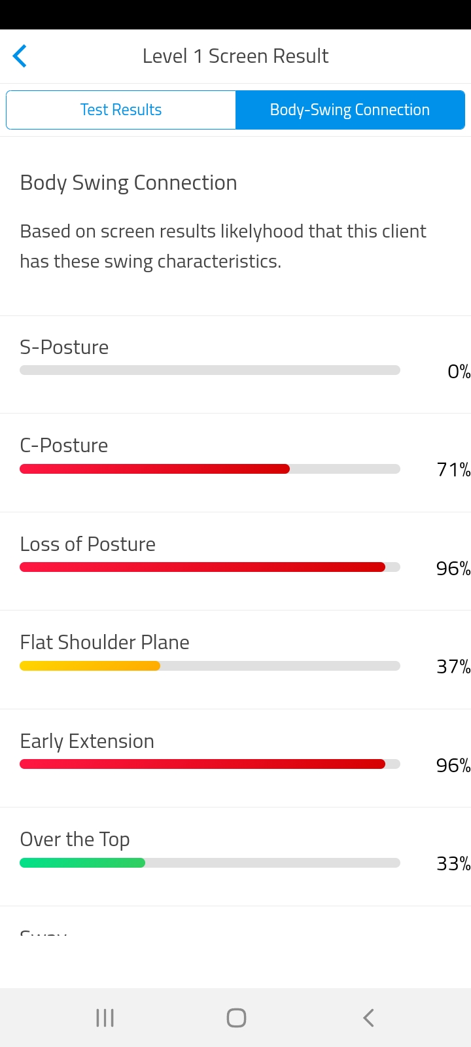Screen dimensions: 471x1047
Task: Tap the Flat Shoulder Plane label
Action: click(105, 643)
